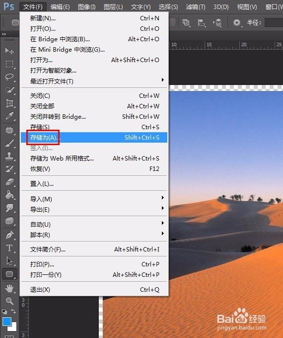Select the Brush tool
The width and height of the screenshot is (283, 338).
pos(9,143)
